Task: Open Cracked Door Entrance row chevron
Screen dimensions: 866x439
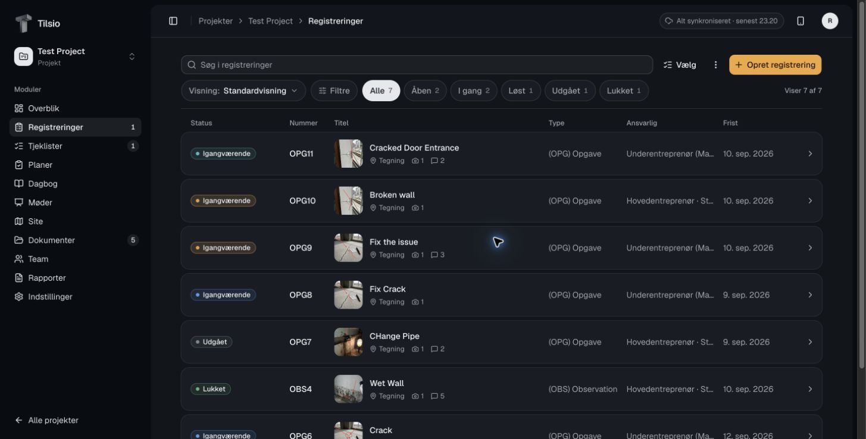Action: [810, 153]
